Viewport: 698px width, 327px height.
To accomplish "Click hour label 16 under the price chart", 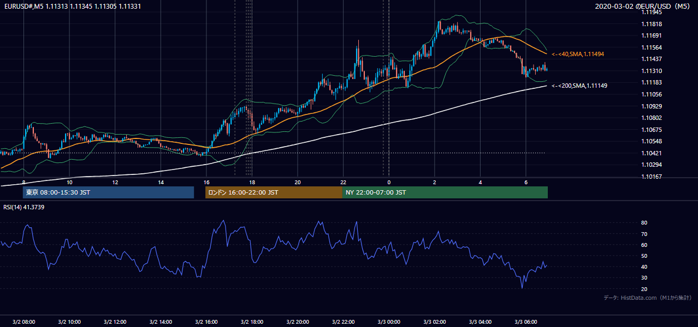I will coord(206,182).
